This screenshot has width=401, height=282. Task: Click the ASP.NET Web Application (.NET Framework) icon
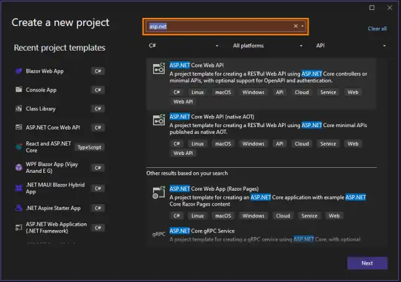(x=19, y=228)
